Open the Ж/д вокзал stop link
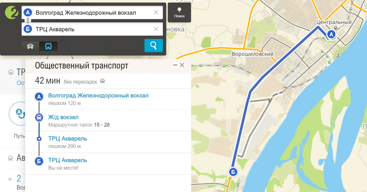The height and width of the screenshot is (192, 367). tap(63, 117)
